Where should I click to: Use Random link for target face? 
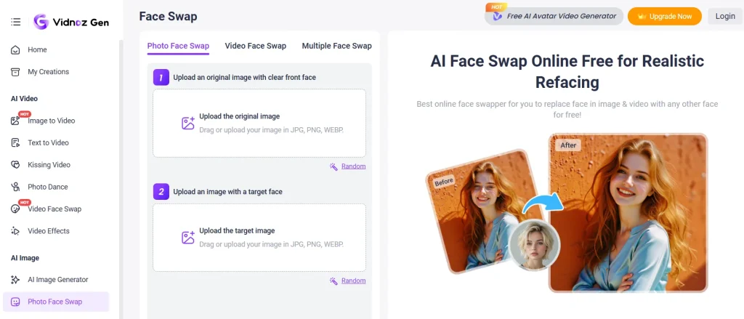pos(354,280)
